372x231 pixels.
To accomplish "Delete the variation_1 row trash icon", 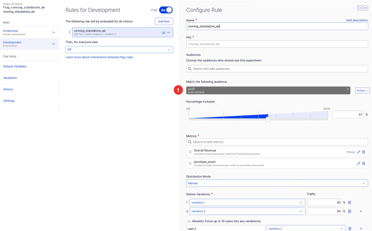I will [349, 203].
